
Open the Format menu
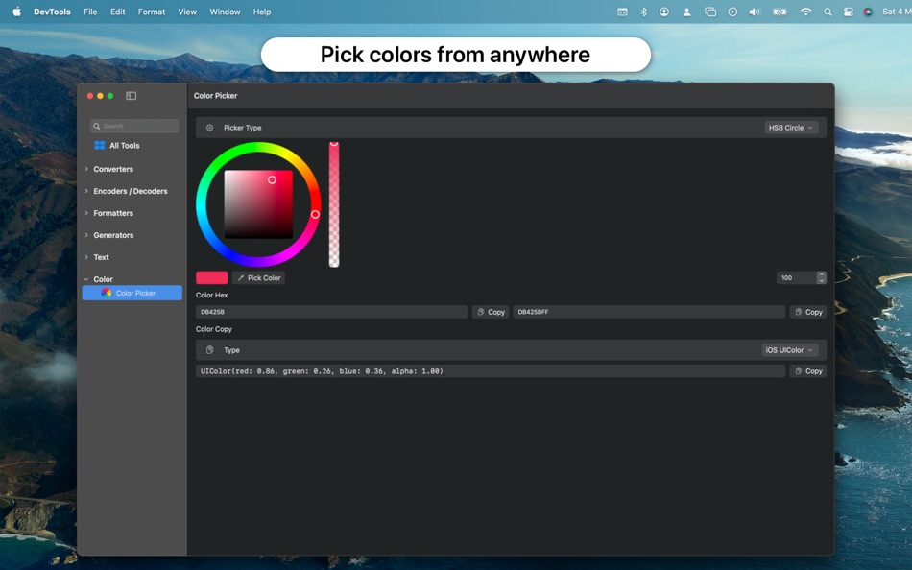tap(152, 12)
